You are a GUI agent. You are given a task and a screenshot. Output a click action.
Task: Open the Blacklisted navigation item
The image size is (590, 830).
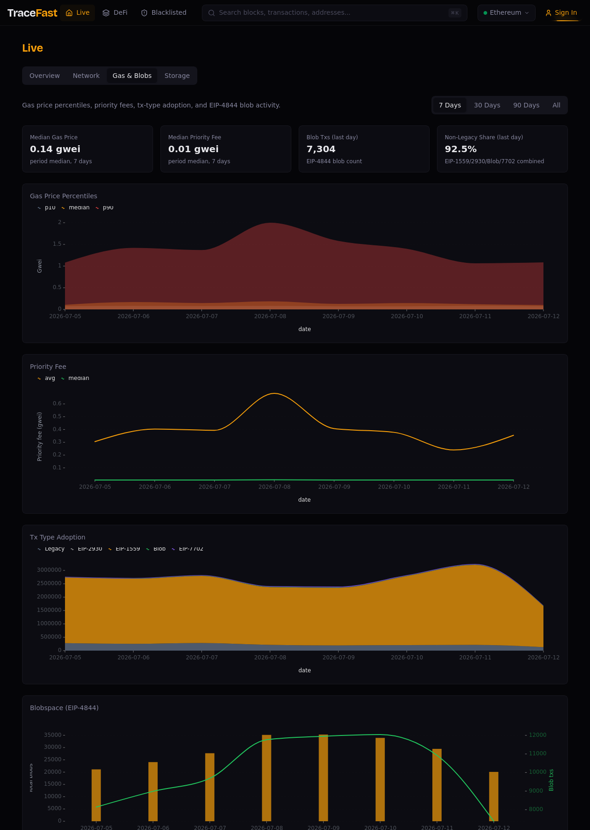[x=164, y=13]
